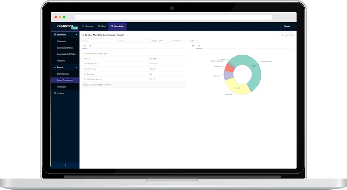347x190 pixels.
Task: Open Projections report
Action: pyautogui.click(x=61, y=87)
